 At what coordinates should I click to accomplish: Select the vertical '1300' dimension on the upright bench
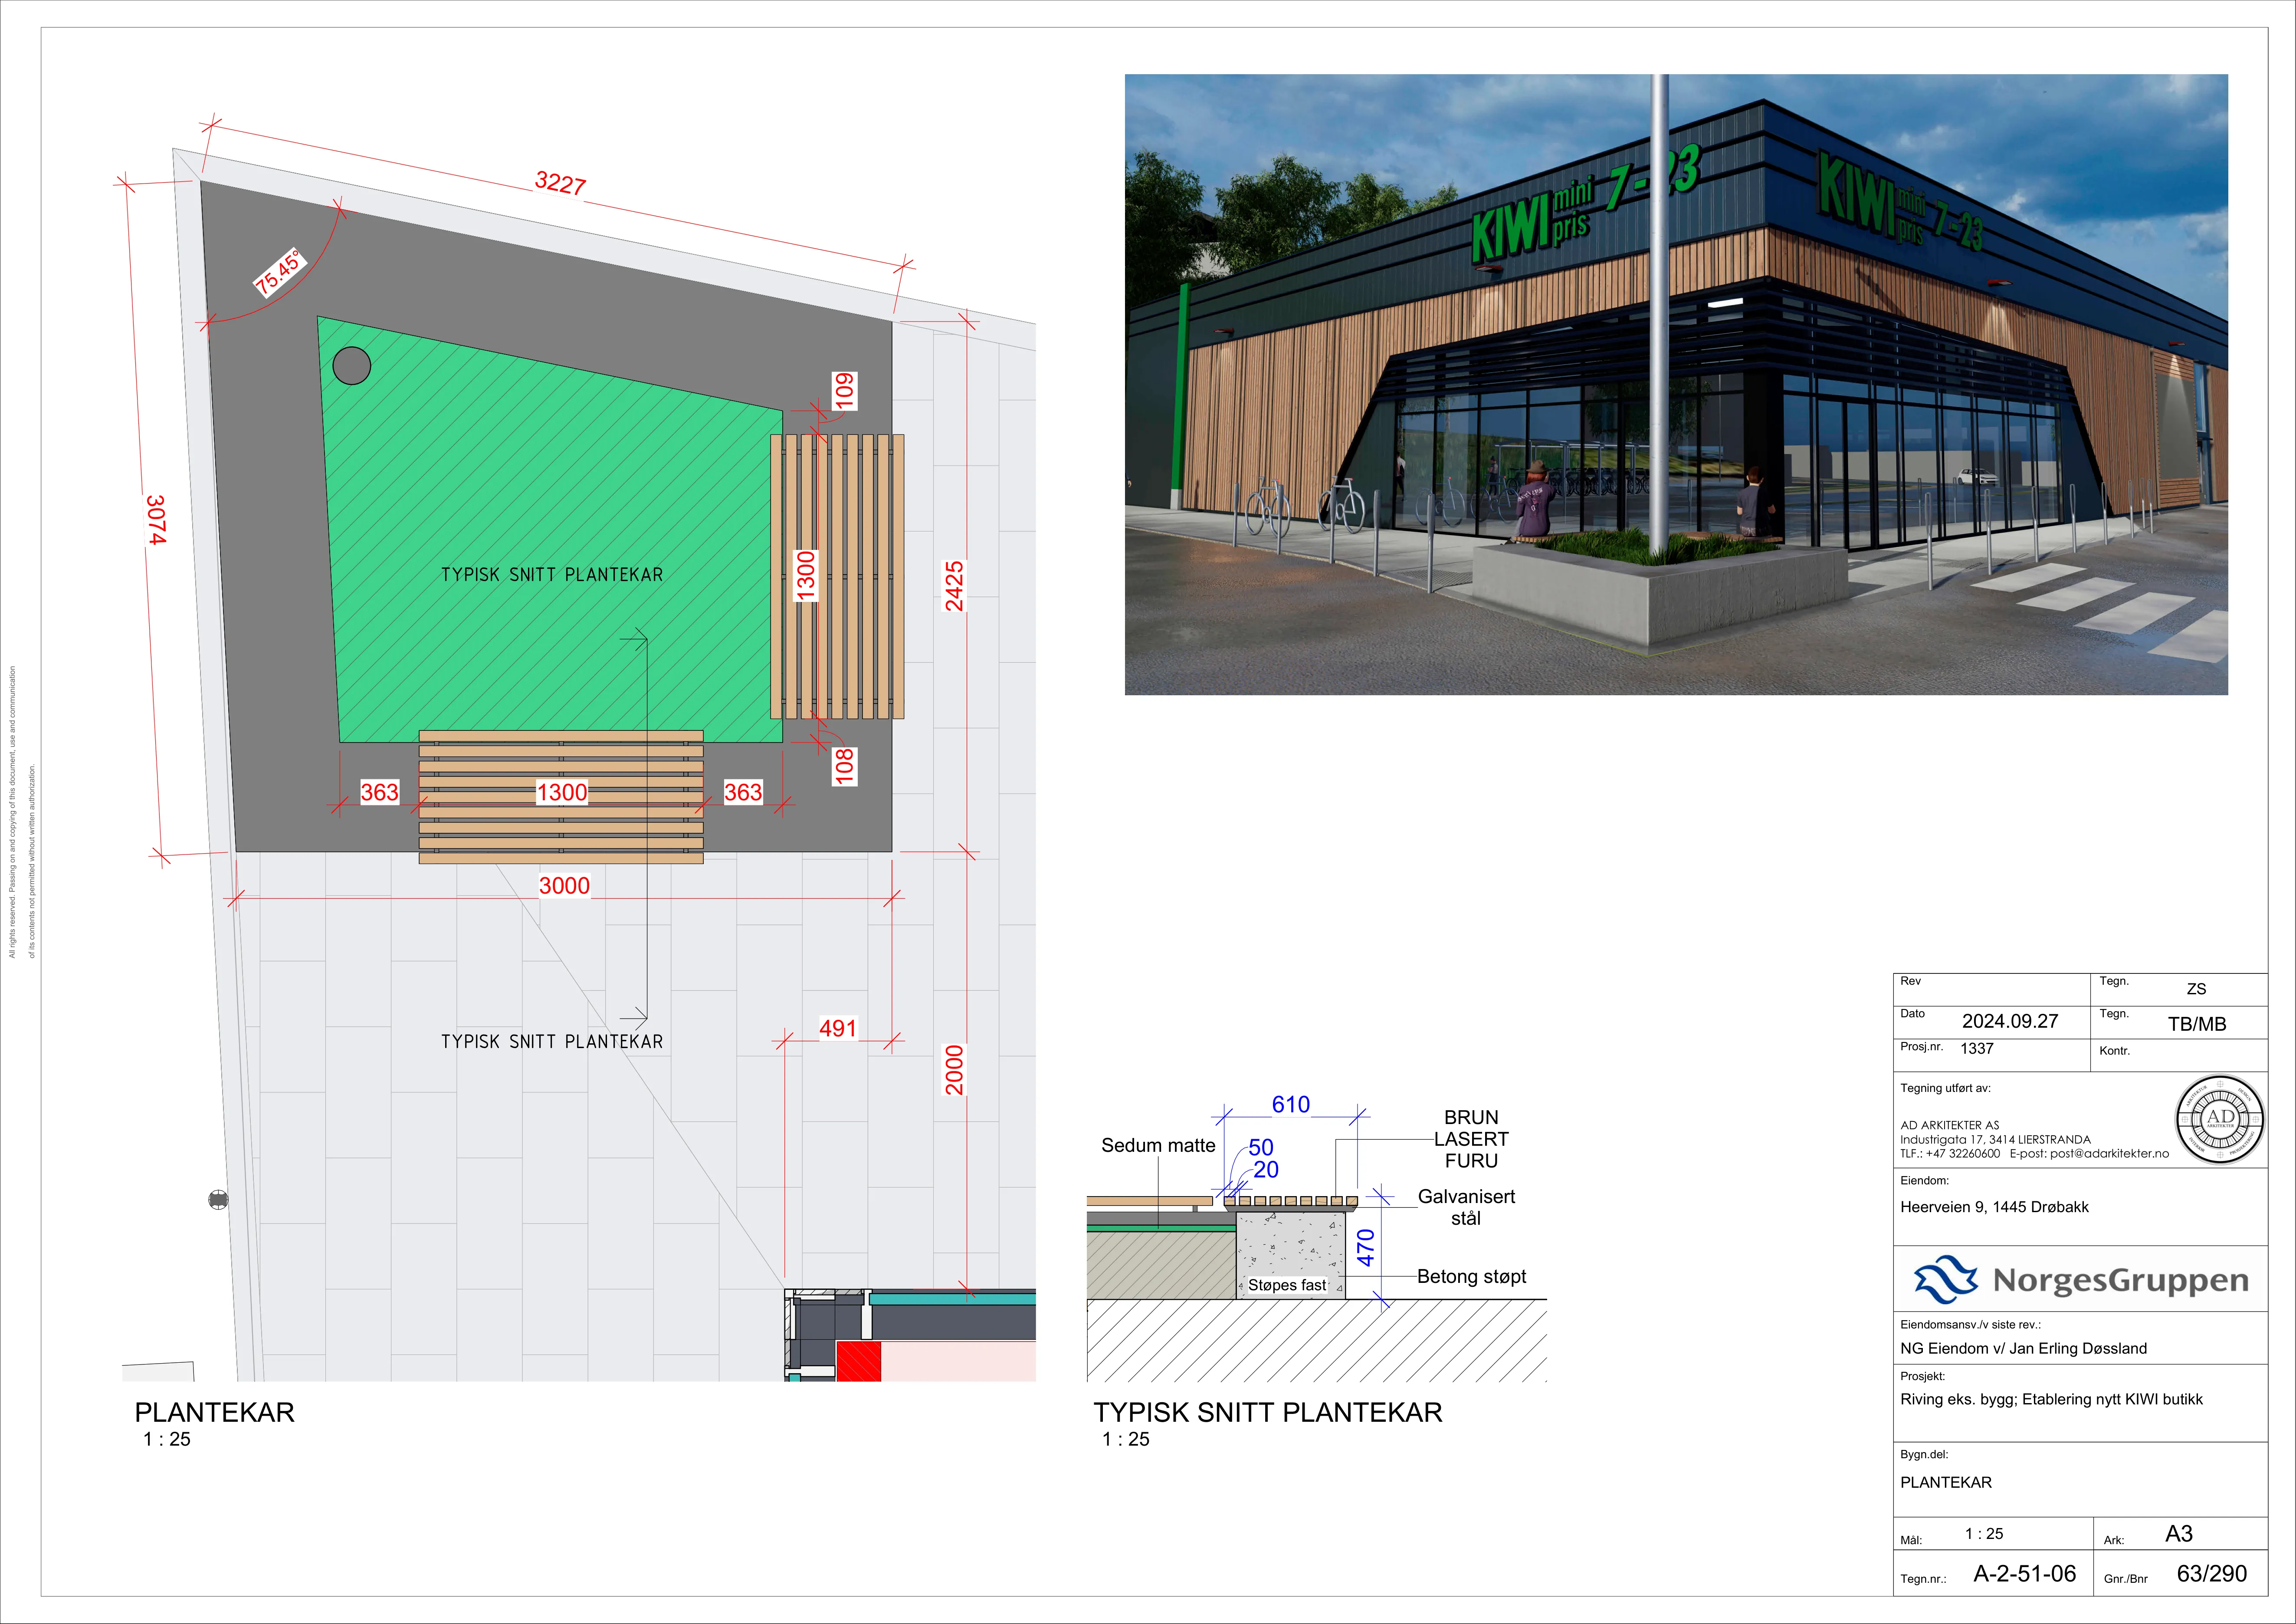pos(806,576)
